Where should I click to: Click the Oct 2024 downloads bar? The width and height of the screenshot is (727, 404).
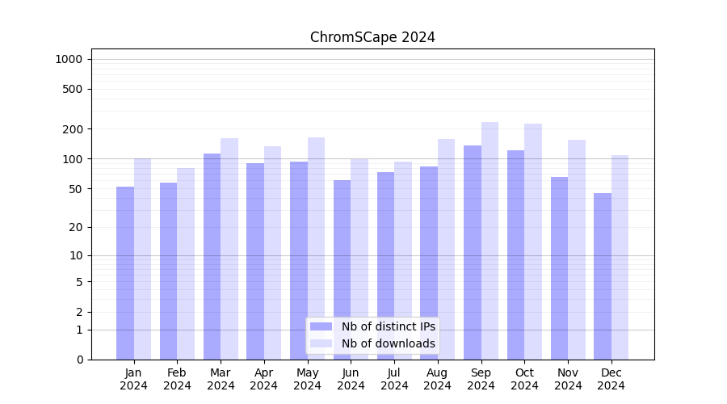[533, 242]
